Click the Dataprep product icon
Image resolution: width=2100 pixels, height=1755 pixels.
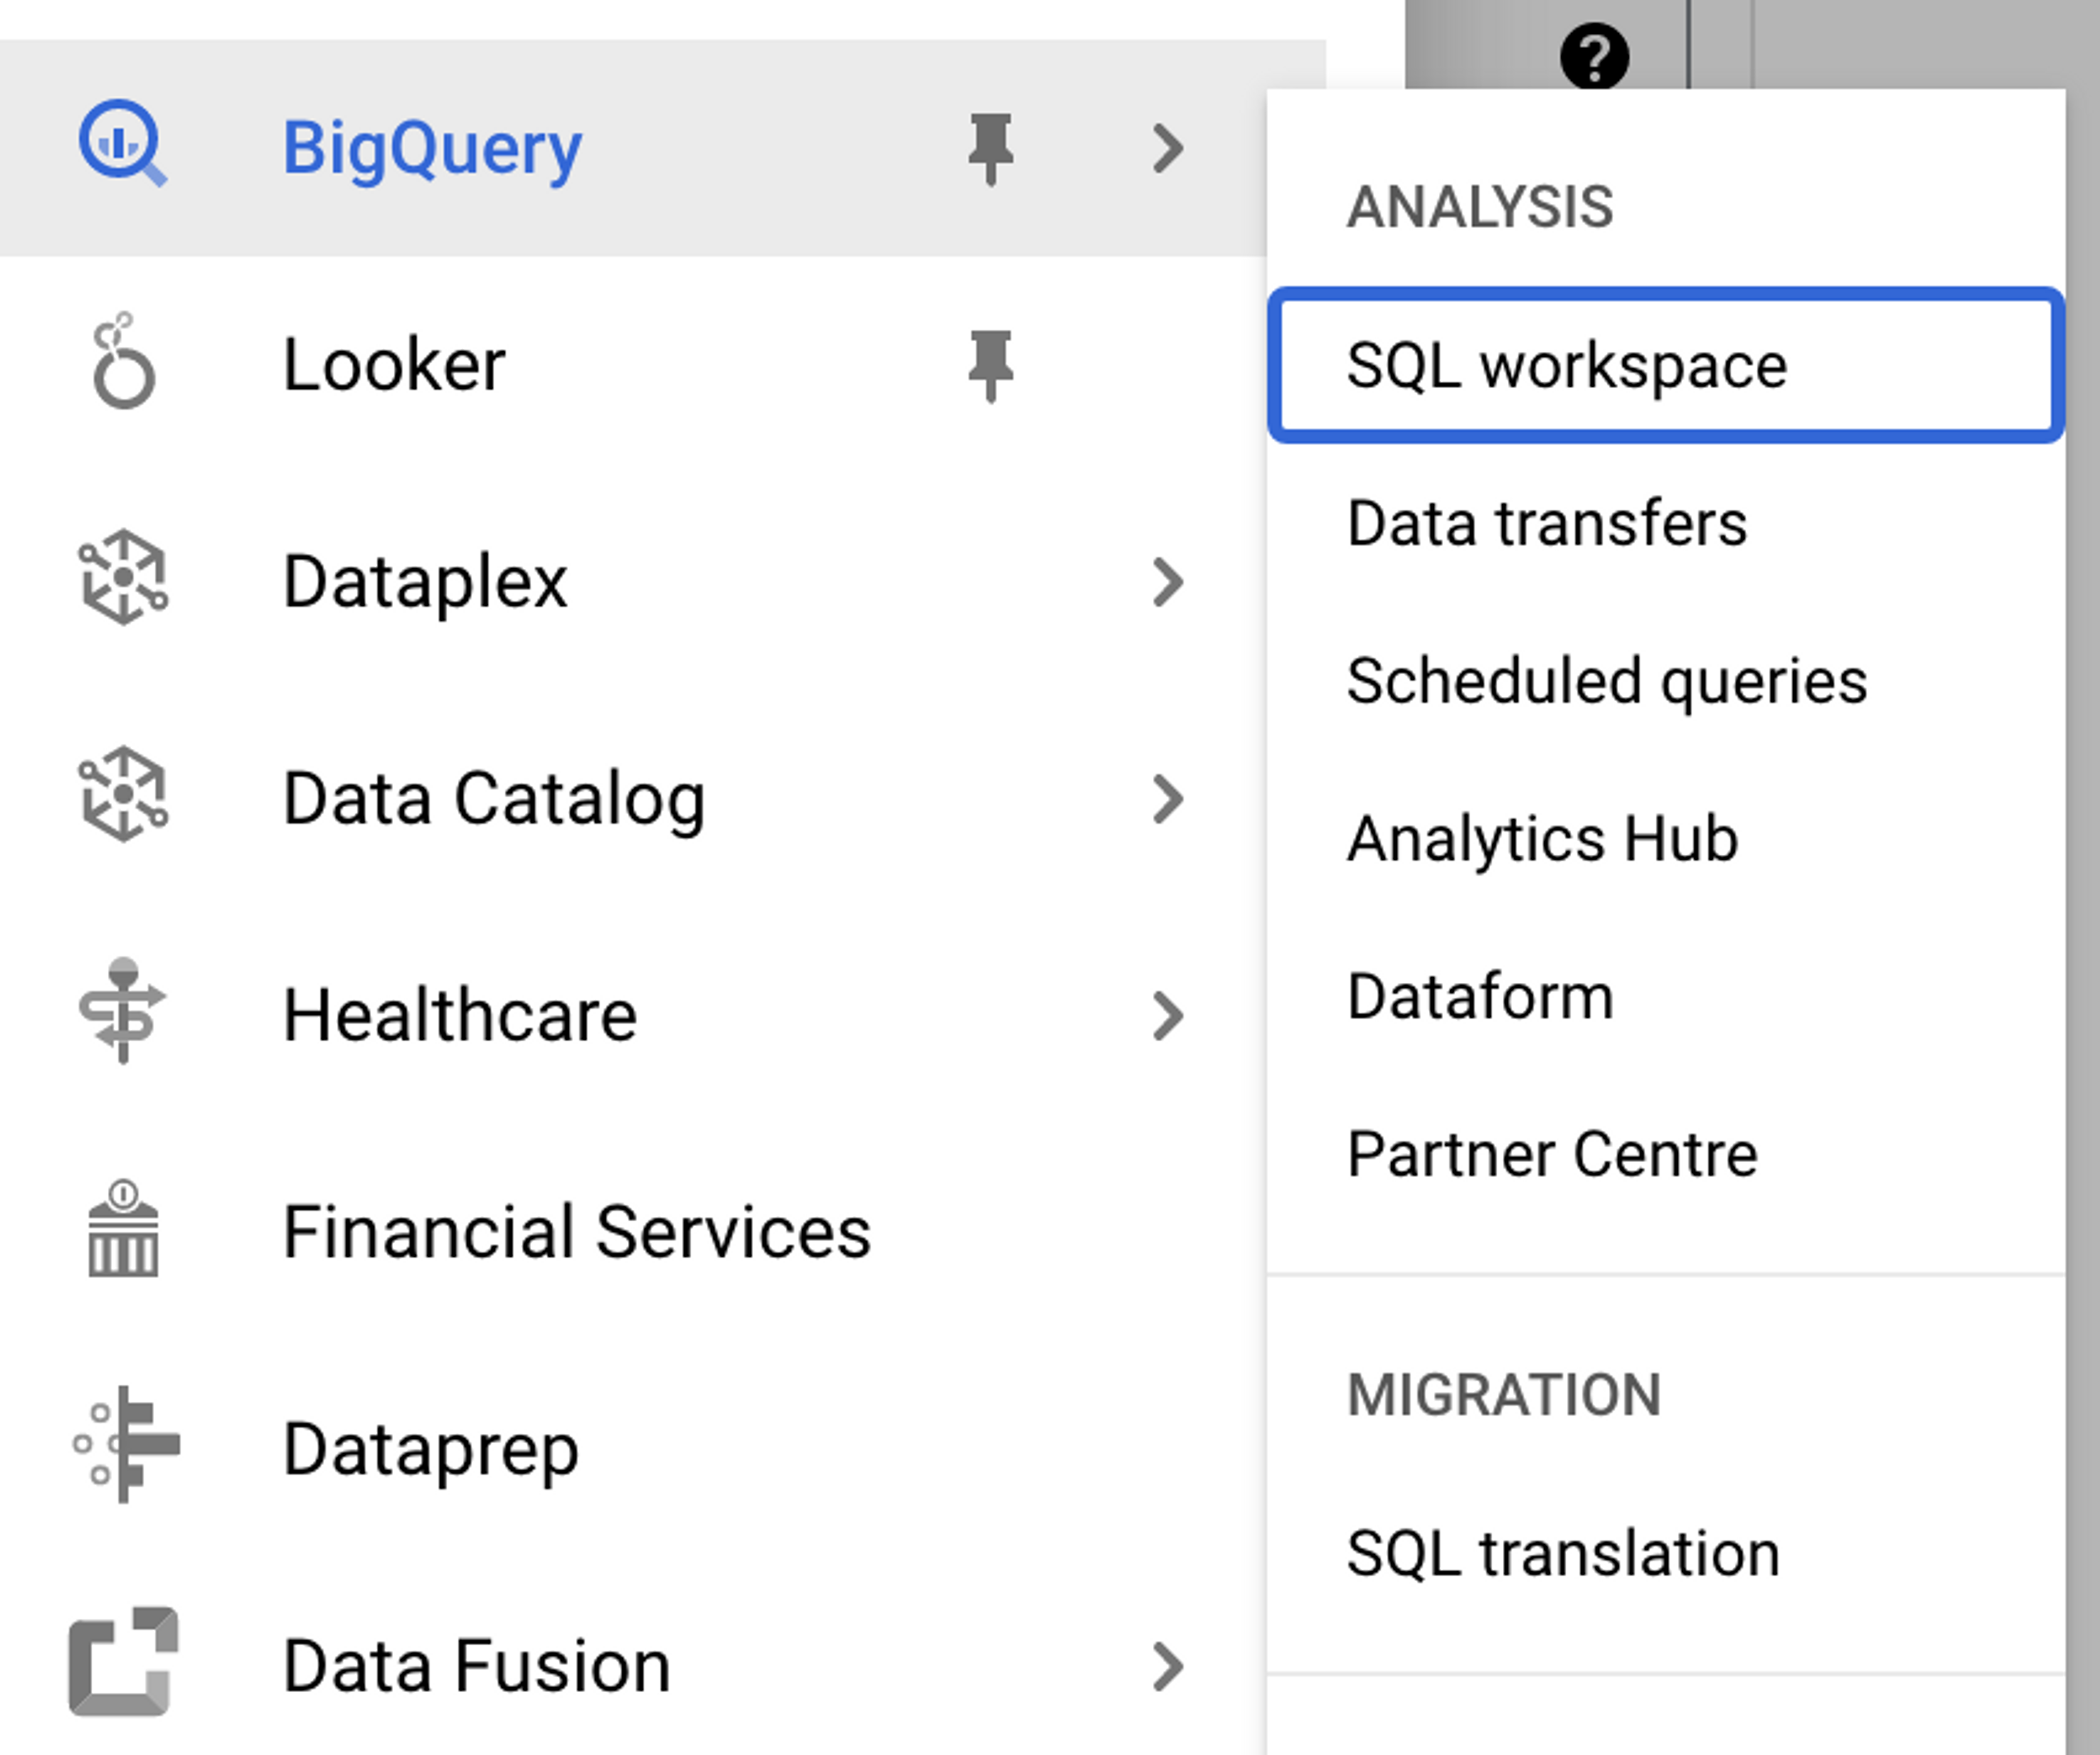pos(126,1445)
